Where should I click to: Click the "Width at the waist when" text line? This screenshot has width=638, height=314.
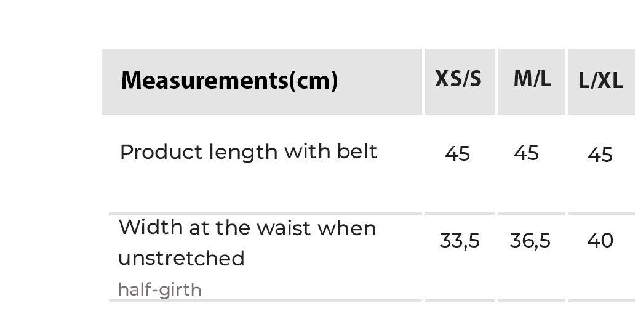click(247, 228)
